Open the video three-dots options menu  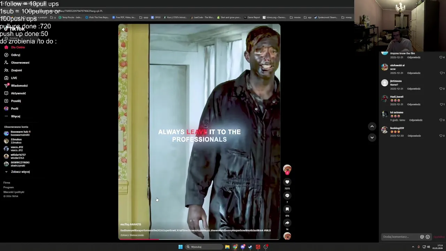click(275, 30)
